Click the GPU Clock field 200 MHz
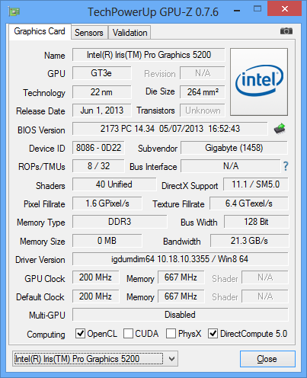The height and width of the screenshot is (378, 307). (96, 277)
